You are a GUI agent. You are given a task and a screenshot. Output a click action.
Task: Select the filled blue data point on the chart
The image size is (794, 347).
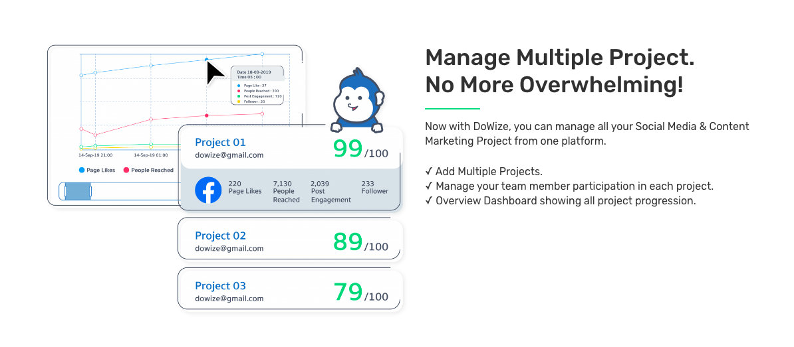[x=206, y=59]
